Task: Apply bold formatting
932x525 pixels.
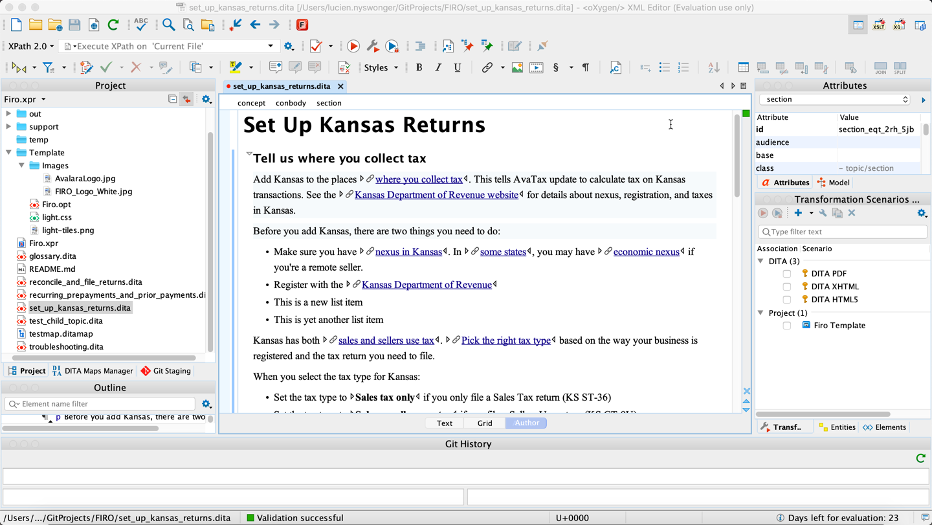Action: (419, 67)
